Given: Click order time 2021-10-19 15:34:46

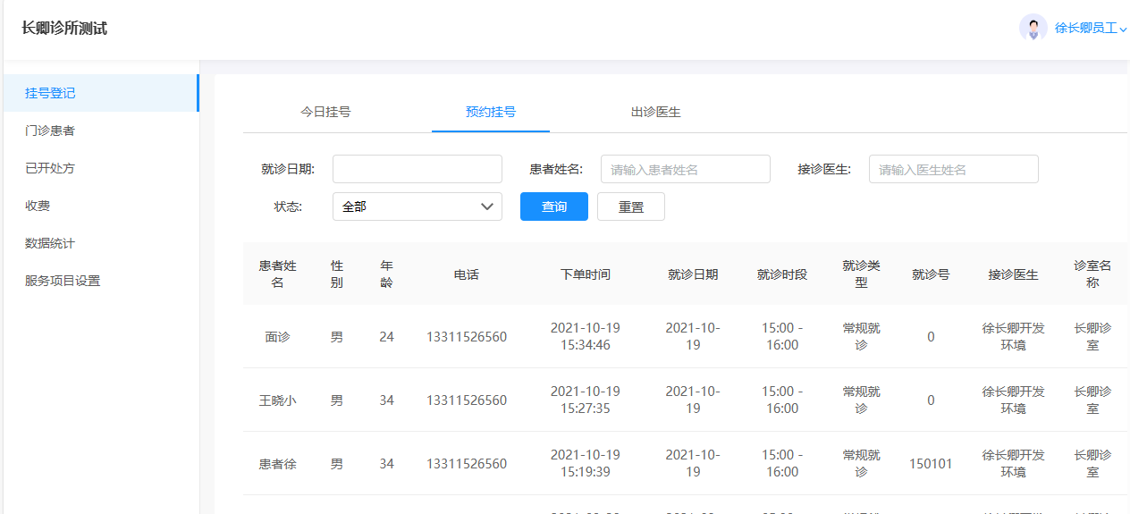Looking at the screenshot, I should [586, 336].
